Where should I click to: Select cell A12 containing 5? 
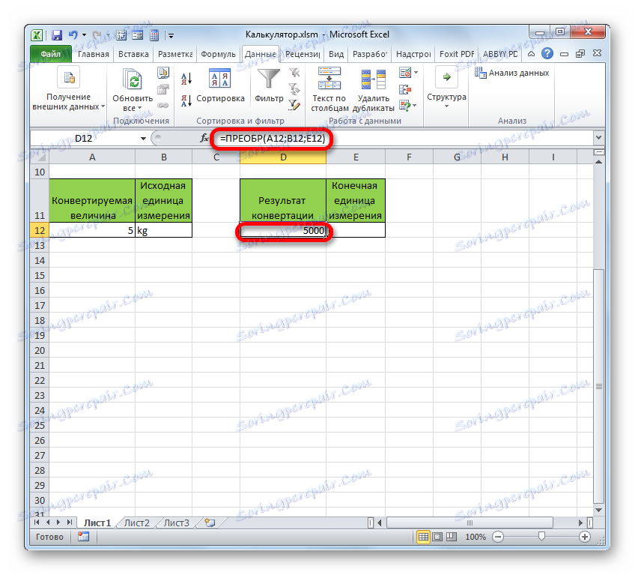click(x=92, y=230)
